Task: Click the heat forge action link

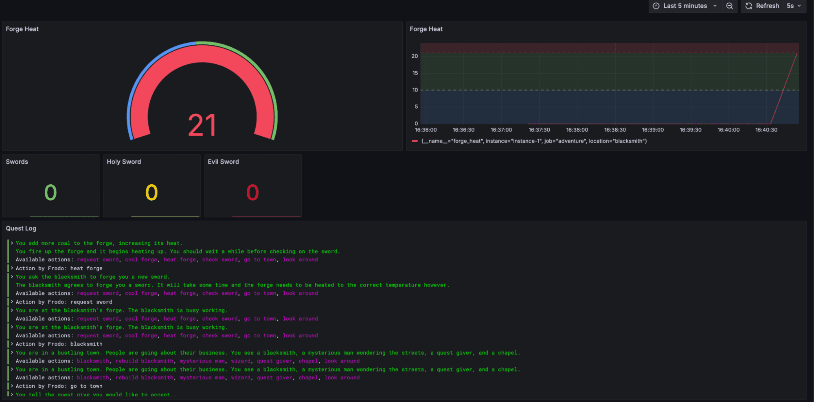Action: (x=179, y=259)
